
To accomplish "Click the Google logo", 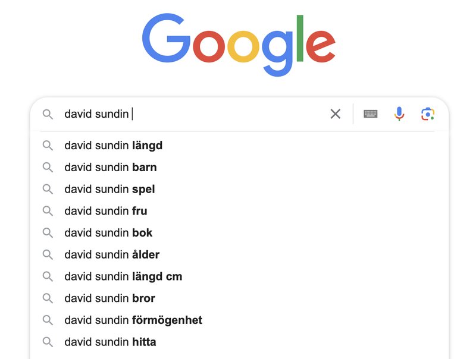I will 239,44.
